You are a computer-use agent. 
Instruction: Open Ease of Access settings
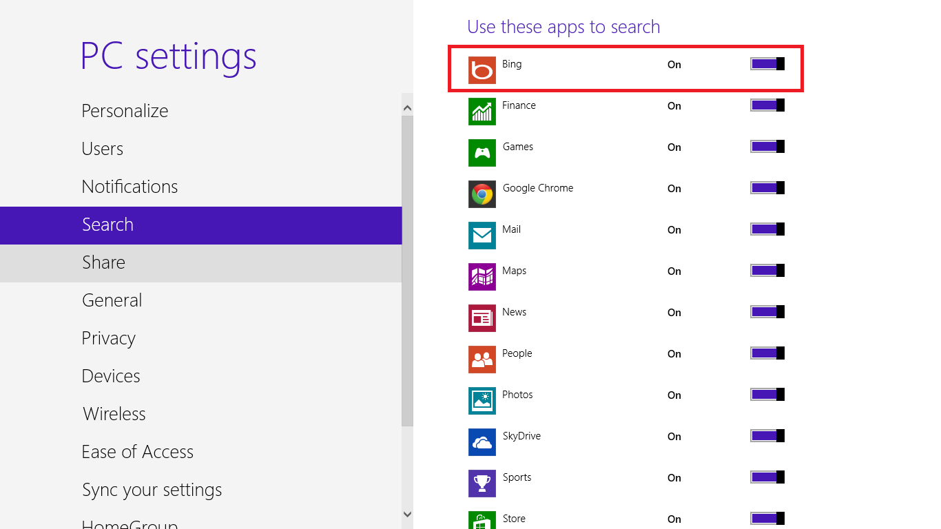(x=137, y=452)
